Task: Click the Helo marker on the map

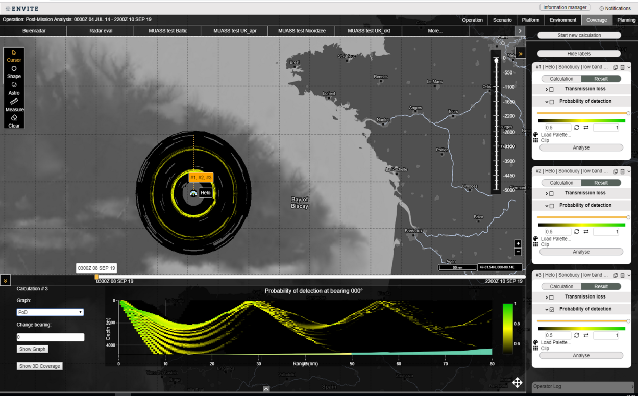Action: [193, 193]
